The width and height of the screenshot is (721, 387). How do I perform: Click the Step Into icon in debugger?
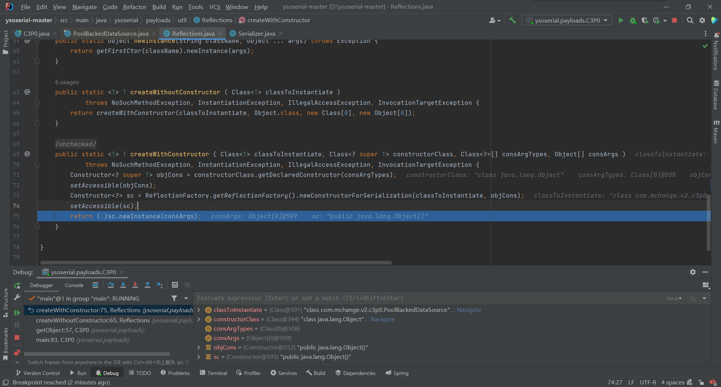coord(123,285)
